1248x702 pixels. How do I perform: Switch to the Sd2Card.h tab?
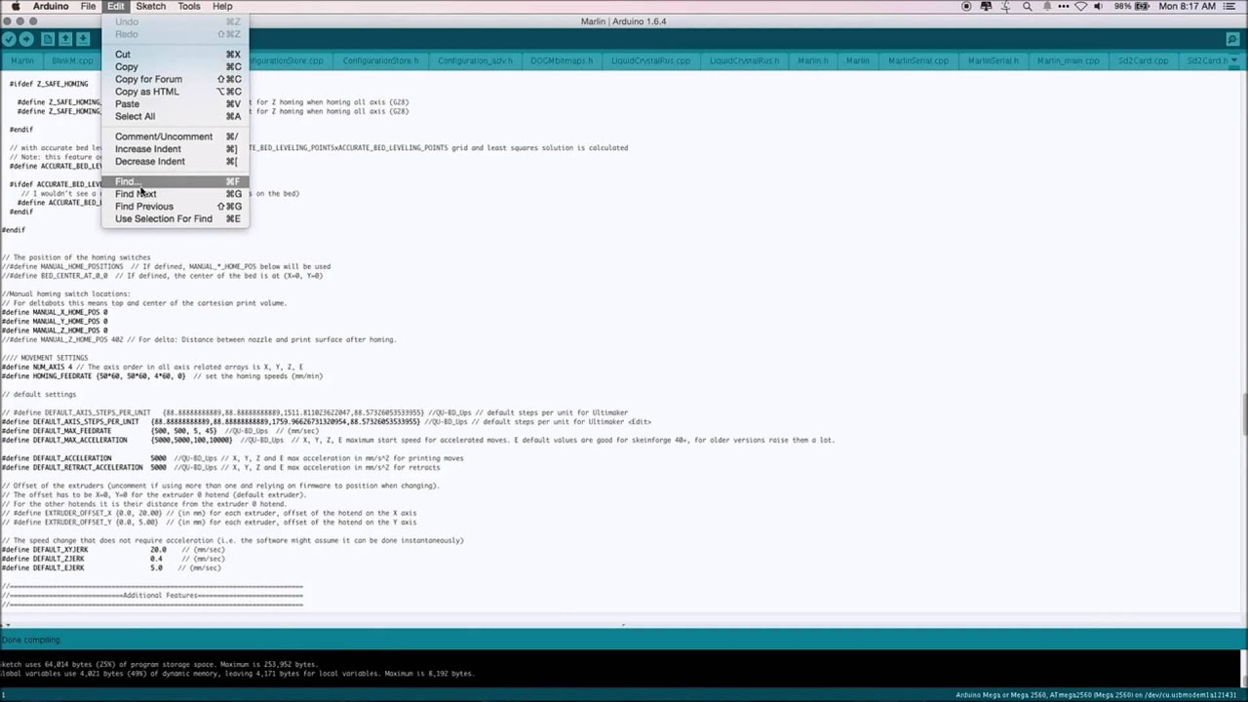[x=1207, y=60]
